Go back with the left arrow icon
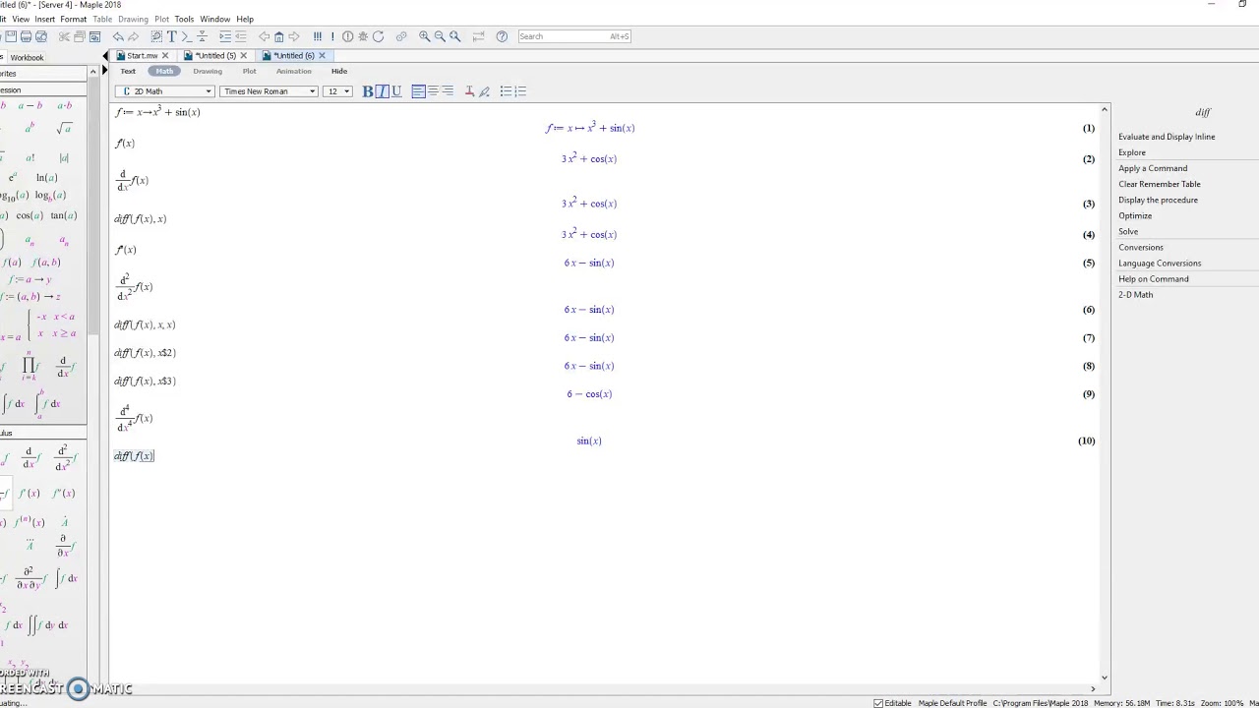The width and height of the screenshot is (1259, 708). [264, 36]
